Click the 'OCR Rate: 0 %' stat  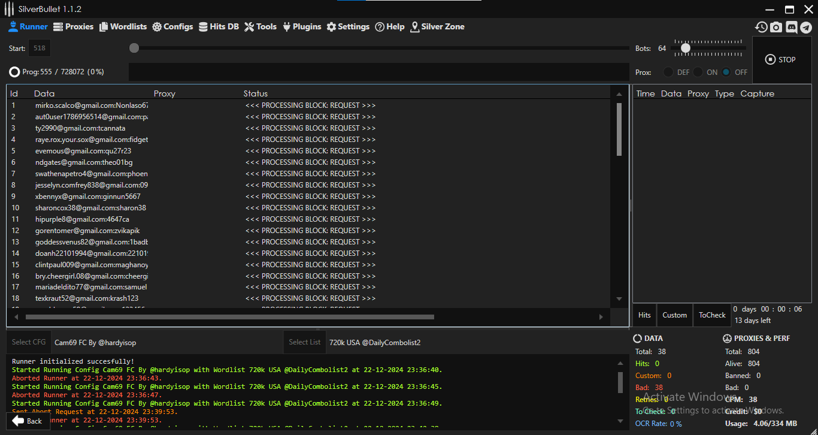click(x=659, y=424)
